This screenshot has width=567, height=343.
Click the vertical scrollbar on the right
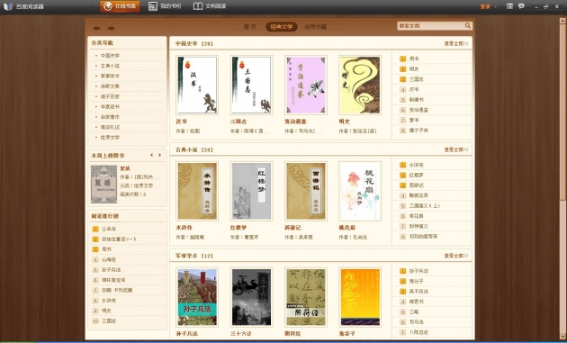[x=562, y=113]
